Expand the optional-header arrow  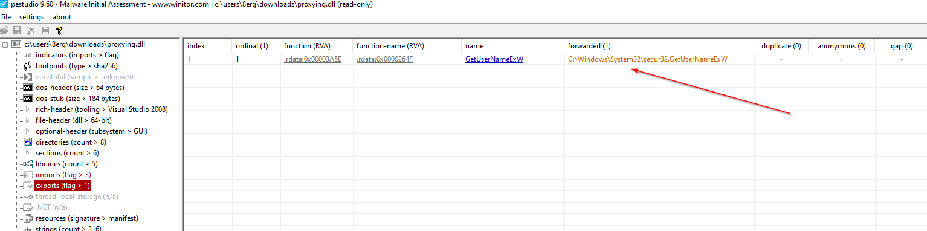pos(28,131)
